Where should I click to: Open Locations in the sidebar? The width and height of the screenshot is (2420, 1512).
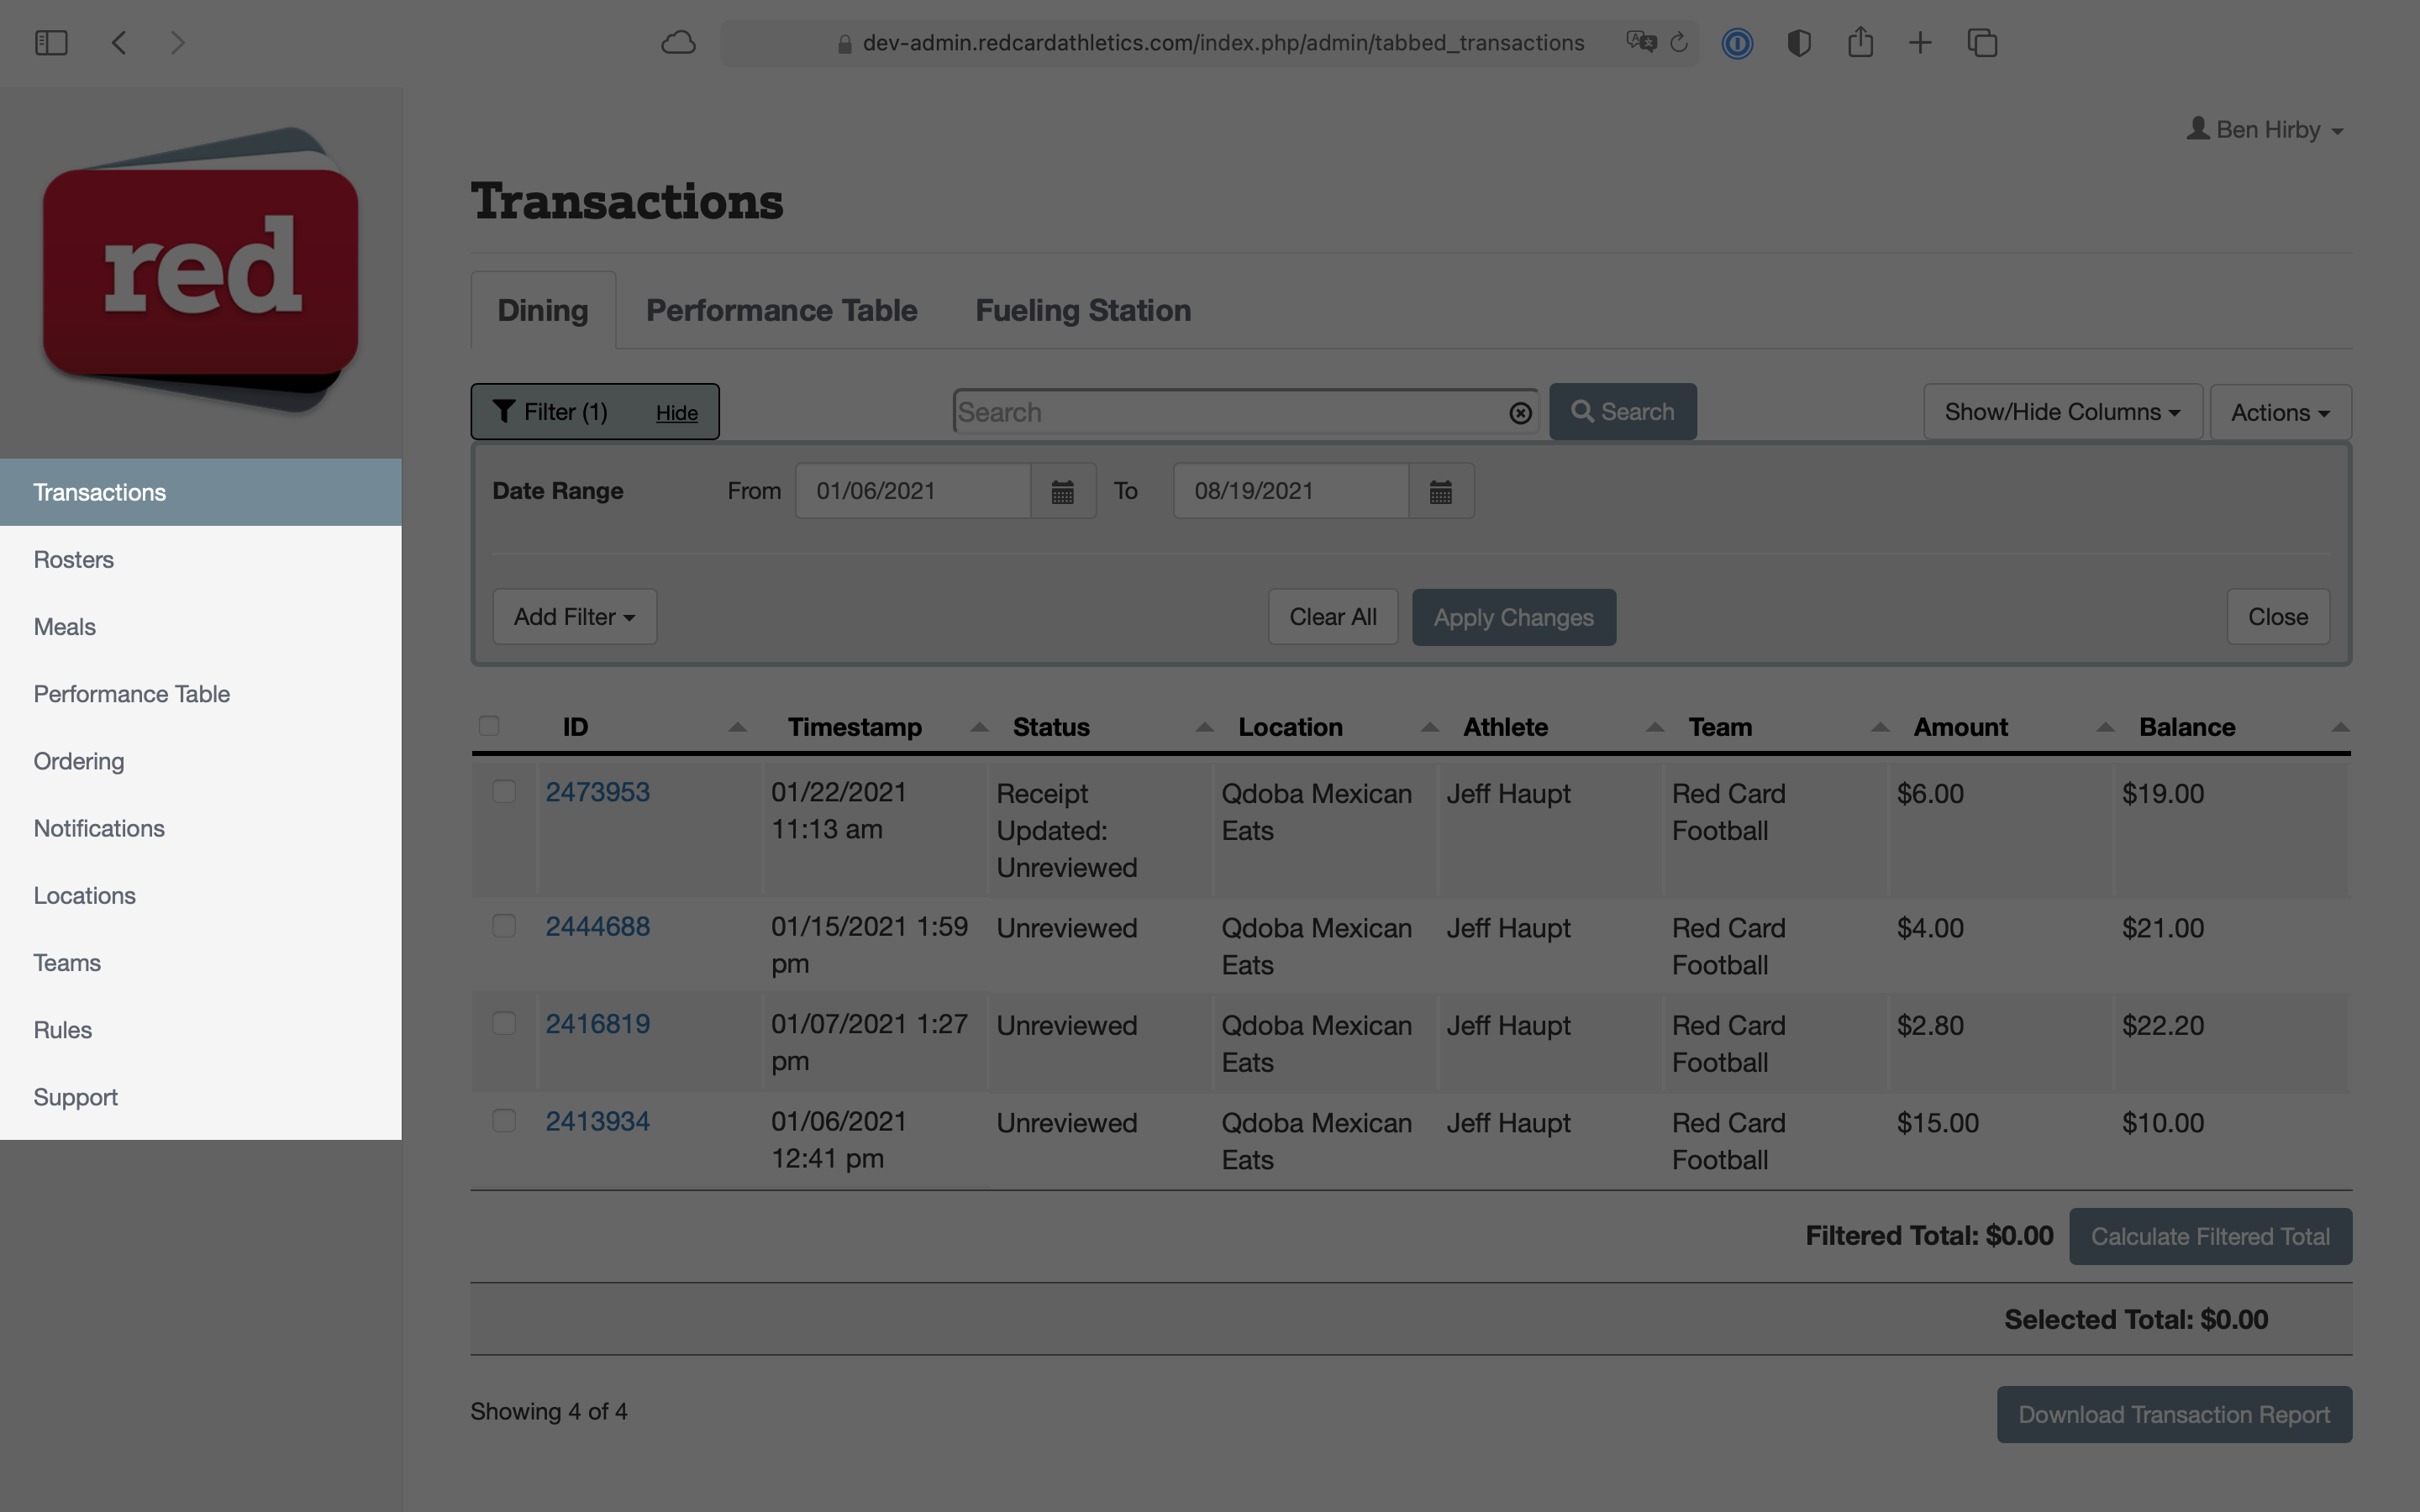tap(201, 895)
